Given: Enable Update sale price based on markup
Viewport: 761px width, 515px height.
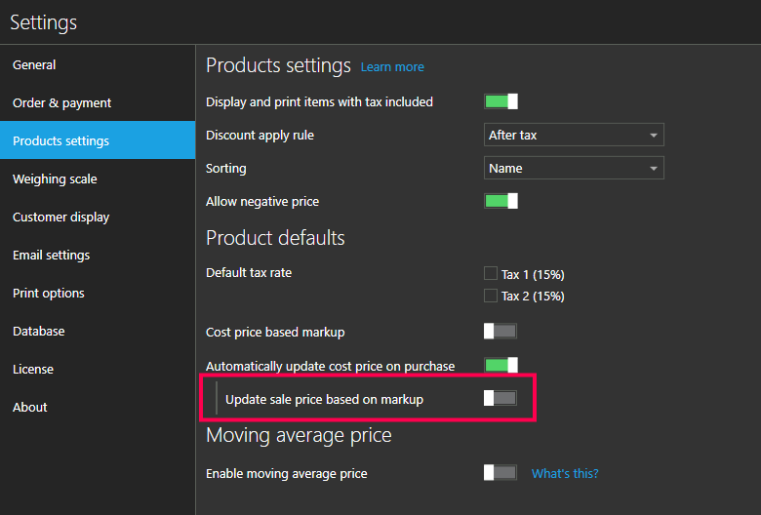Looking at the screenshot, I should pos(501,398).
